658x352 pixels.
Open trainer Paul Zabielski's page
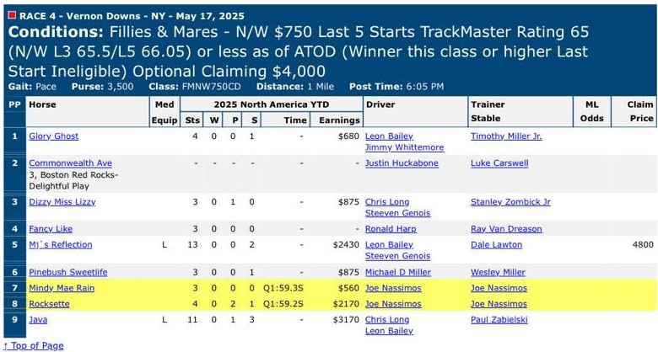point(501,320)
